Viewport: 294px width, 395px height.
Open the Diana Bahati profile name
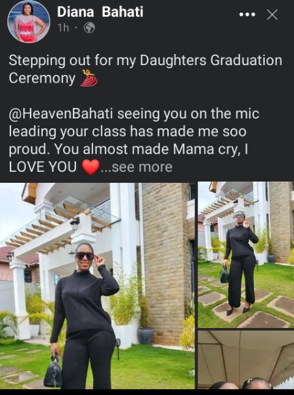[x=100, y=12]
